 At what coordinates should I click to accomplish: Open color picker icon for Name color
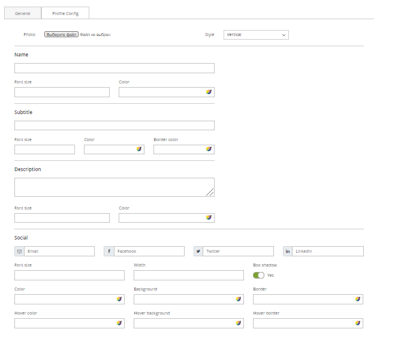(x=209, y=92)
